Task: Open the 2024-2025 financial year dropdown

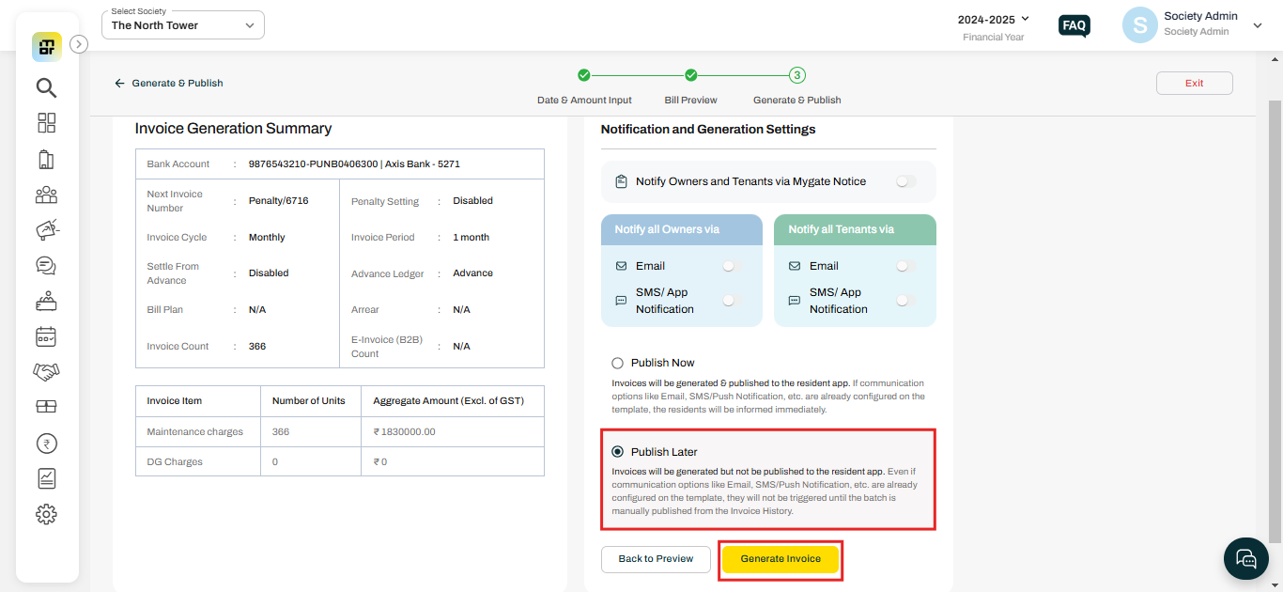Action: point(994,19)
